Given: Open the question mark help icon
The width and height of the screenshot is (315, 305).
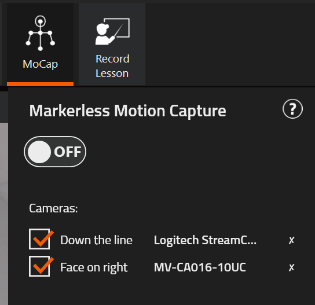Looking at the screenshot, I should [x=292, y=109].
